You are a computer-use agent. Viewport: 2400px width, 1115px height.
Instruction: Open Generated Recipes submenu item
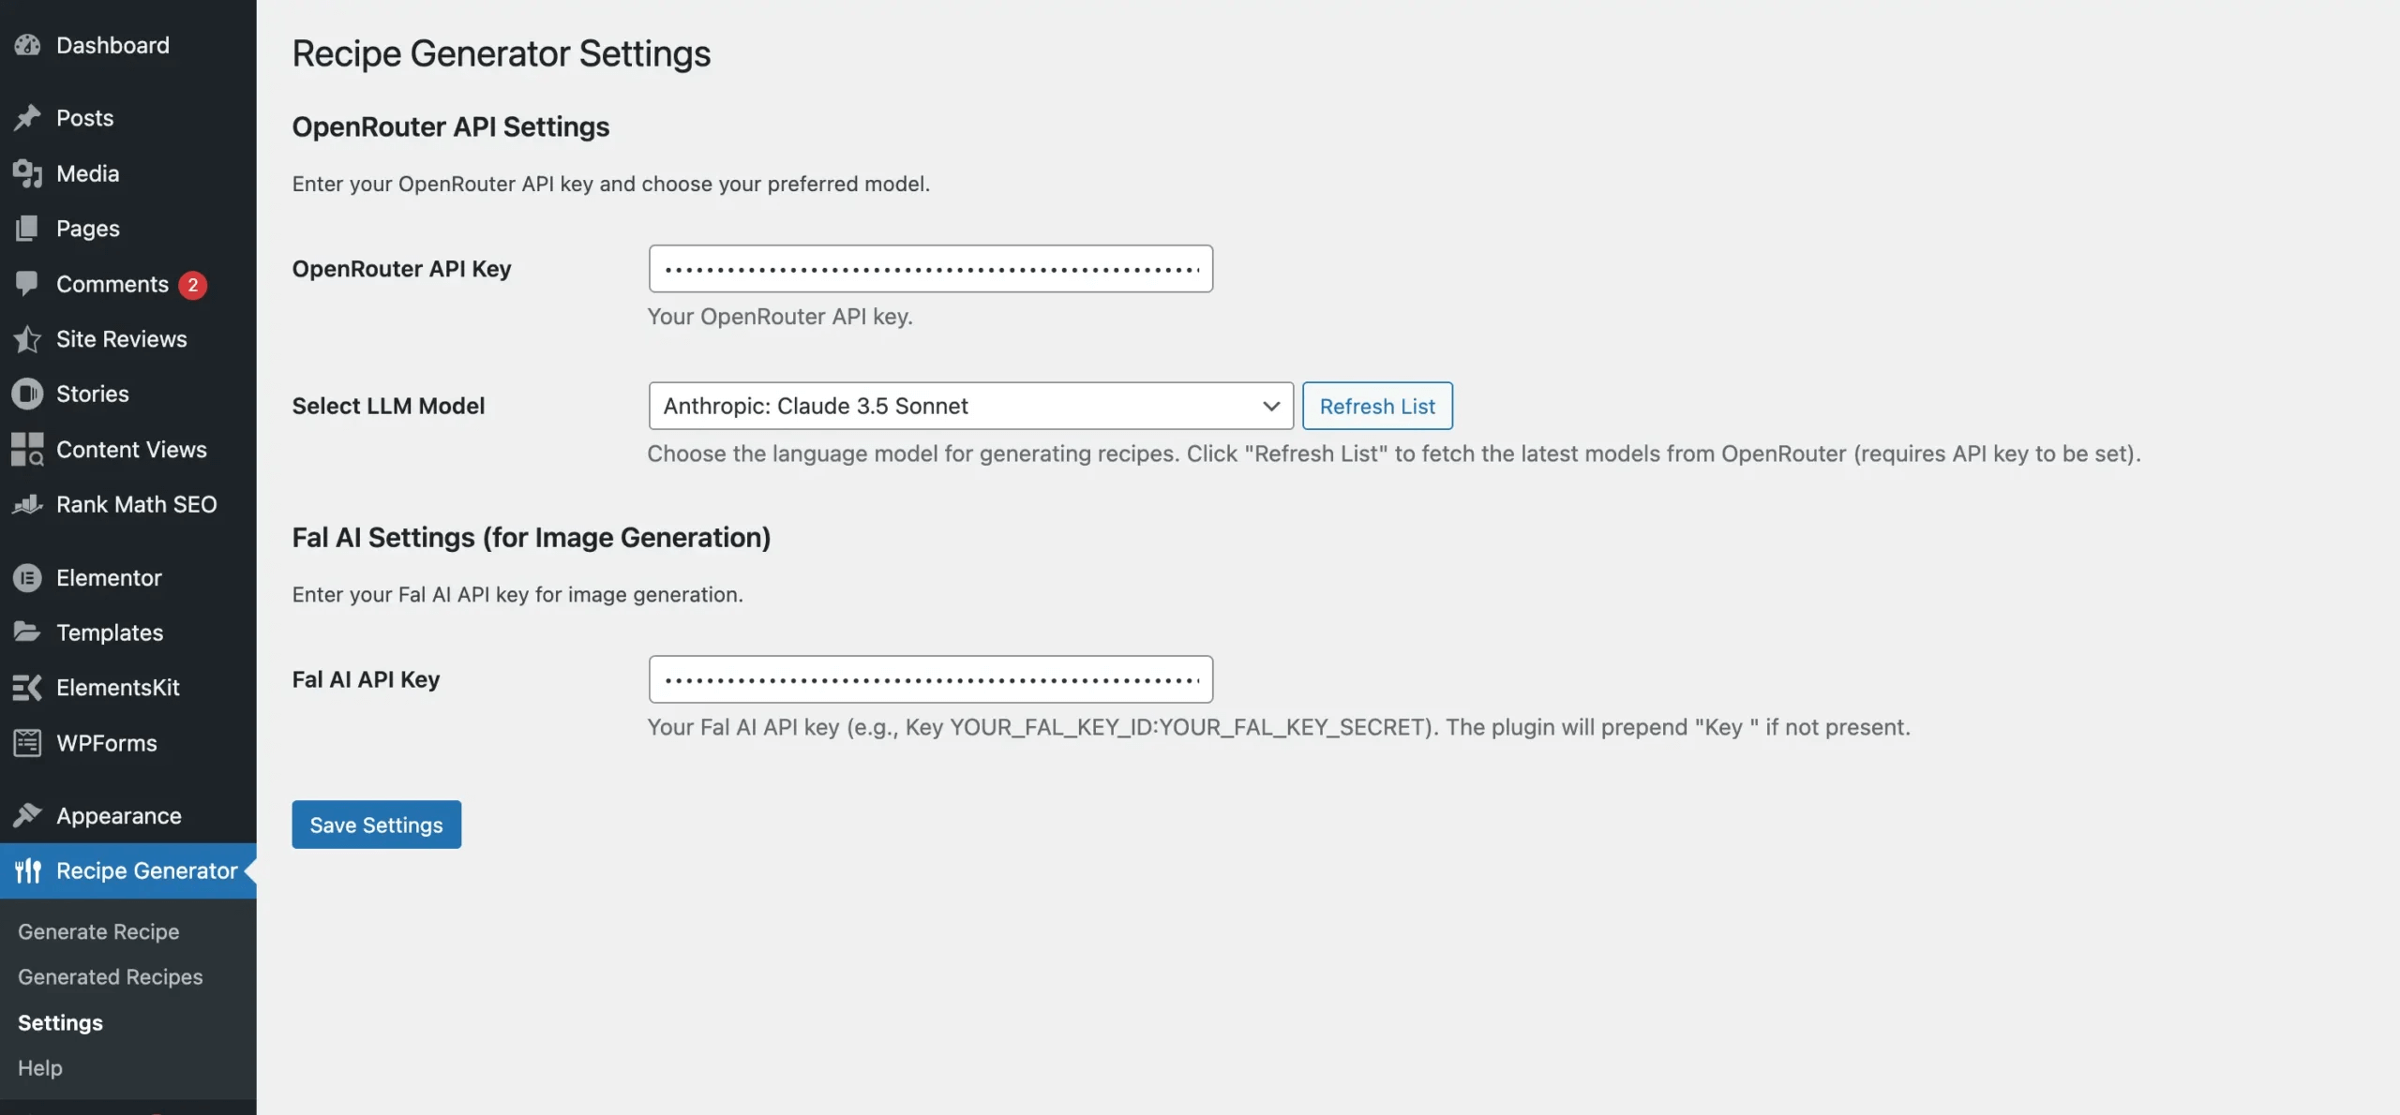[111, 976]
